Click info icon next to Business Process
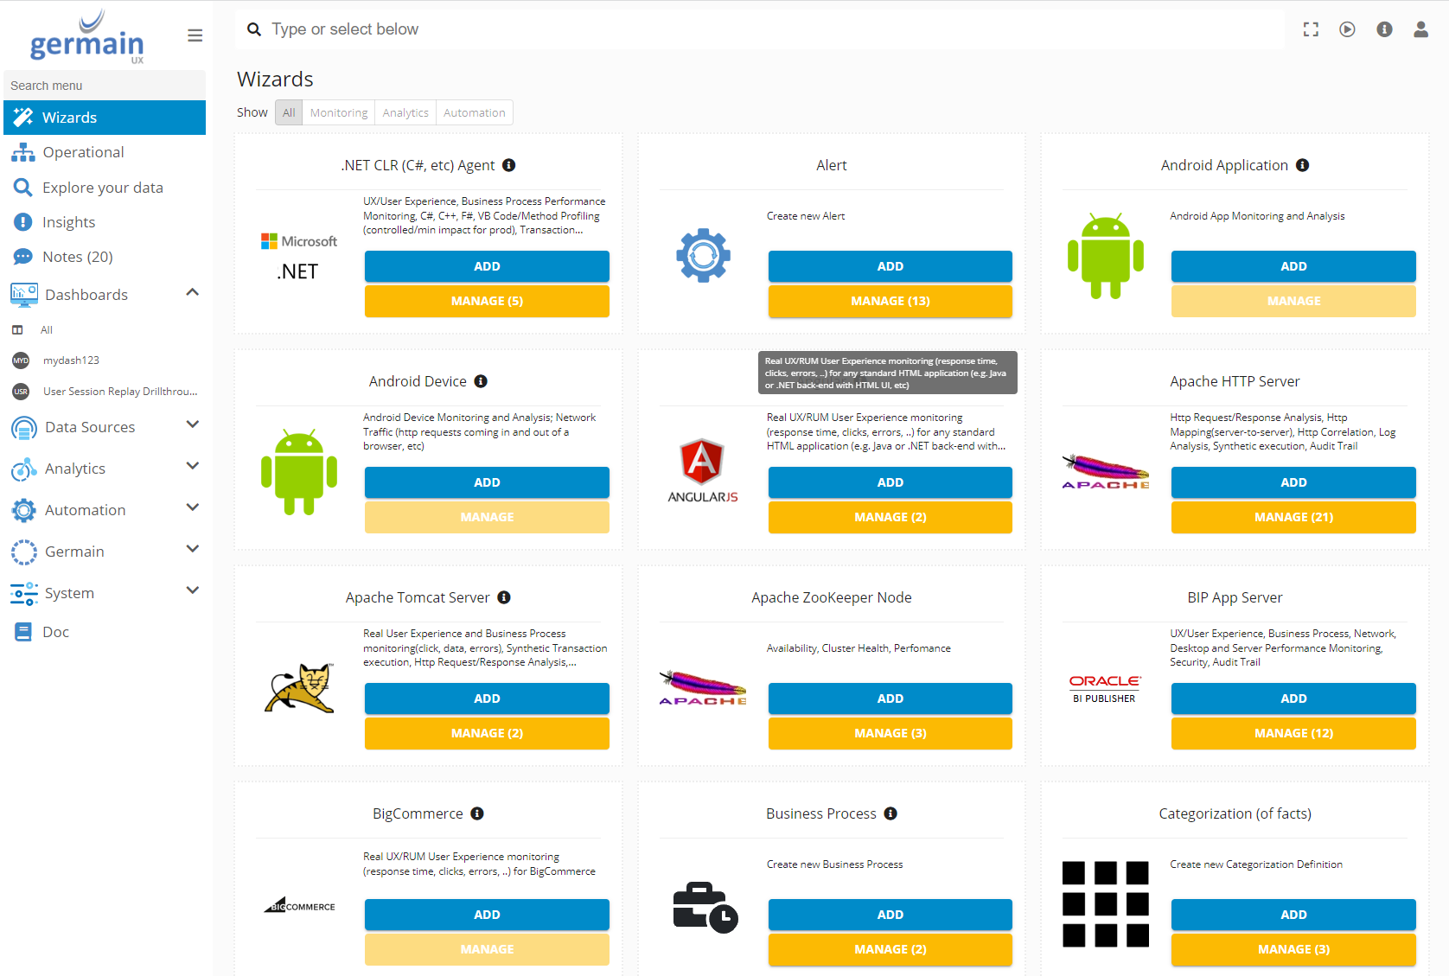 890,813
